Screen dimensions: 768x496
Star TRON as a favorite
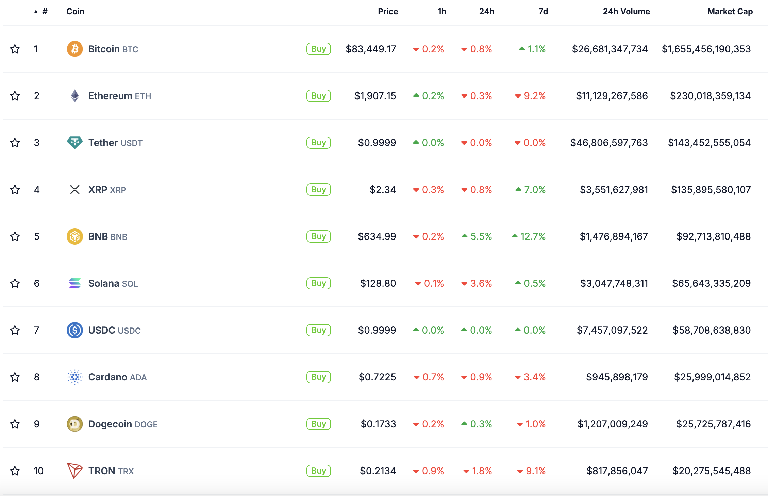click(x=15, y=471)
